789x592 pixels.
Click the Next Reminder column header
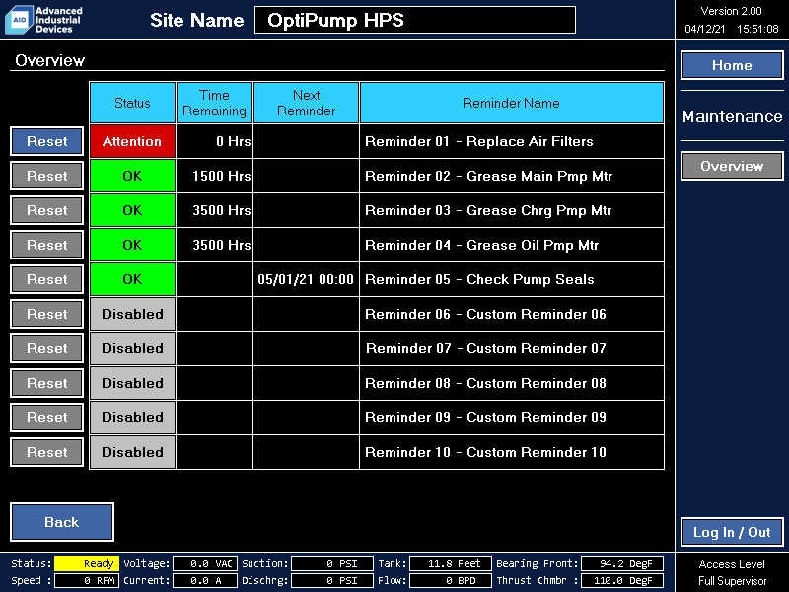[x=306, y=103]
